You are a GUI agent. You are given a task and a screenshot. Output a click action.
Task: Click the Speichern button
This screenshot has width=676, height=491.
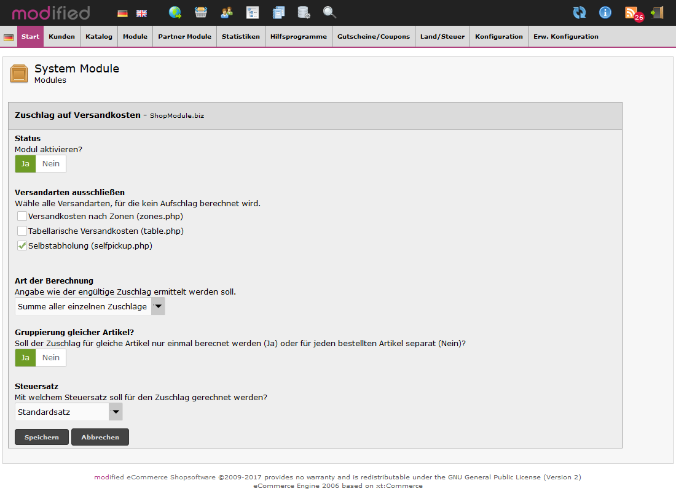tap(42, 437)
